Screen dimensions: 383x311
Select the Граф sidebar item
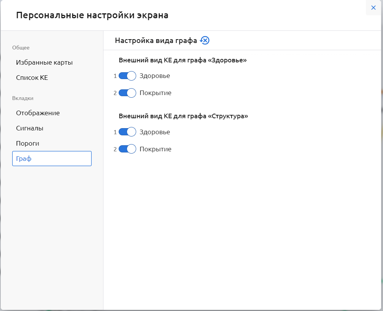[52, 159]
